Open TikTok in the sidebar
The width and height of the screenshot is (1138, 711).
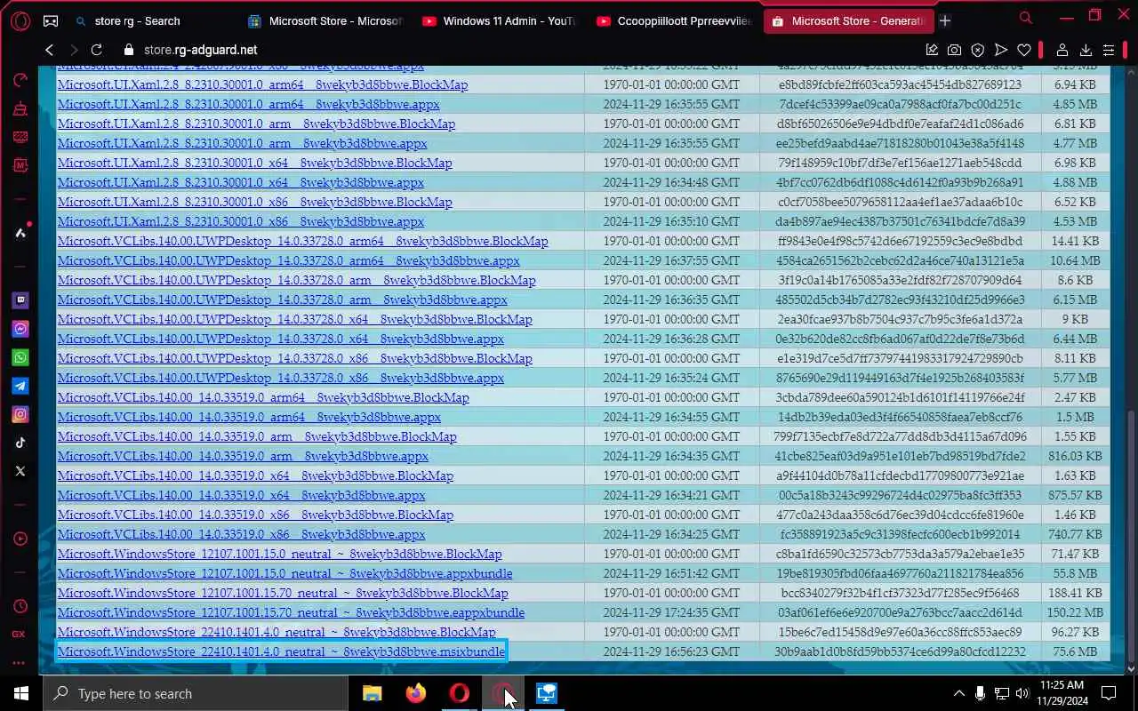(20, 443)
